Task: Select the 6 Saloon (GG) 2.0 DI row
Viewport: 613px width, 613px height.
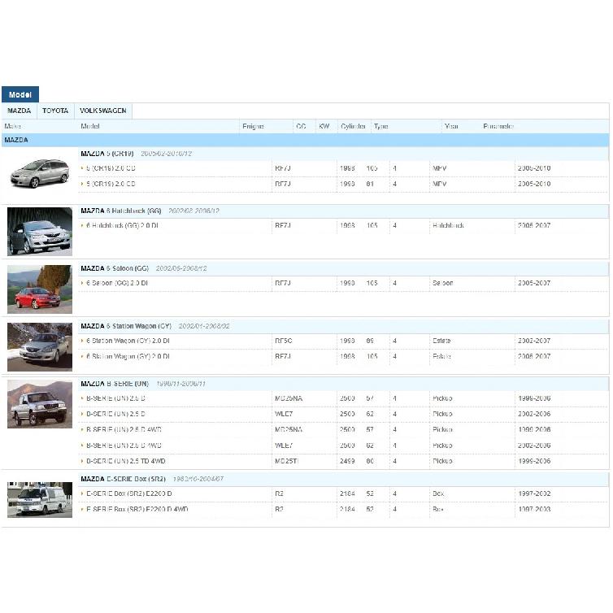Action: 343,284
